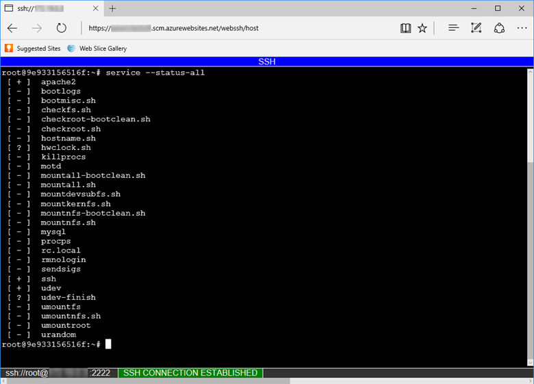
Task: Maximize the browser window
Action: (498, 8)
